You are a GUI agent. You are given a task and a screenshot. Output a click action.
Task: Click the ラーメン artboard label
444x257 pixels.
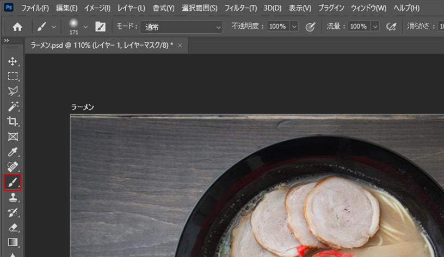82,107
